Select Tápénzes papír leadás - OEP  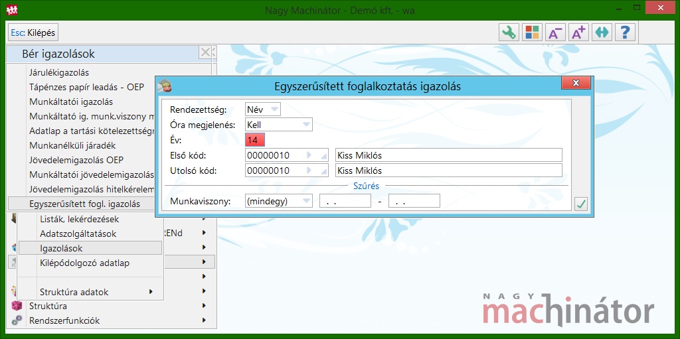coord(87,87)
